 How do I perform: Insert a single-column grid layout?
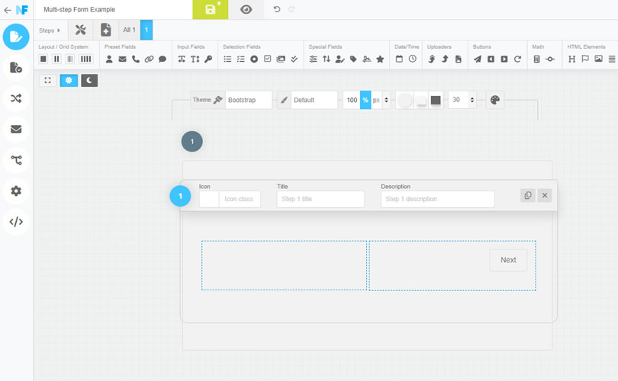[x=43, y=59]
